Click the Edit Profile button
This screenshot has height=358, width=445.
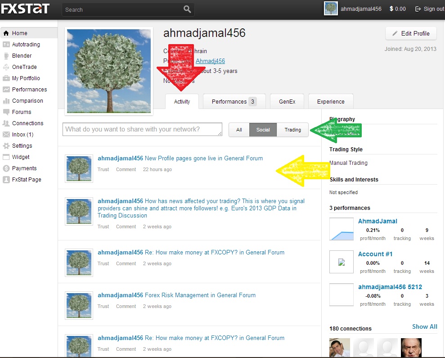point(410,33)
